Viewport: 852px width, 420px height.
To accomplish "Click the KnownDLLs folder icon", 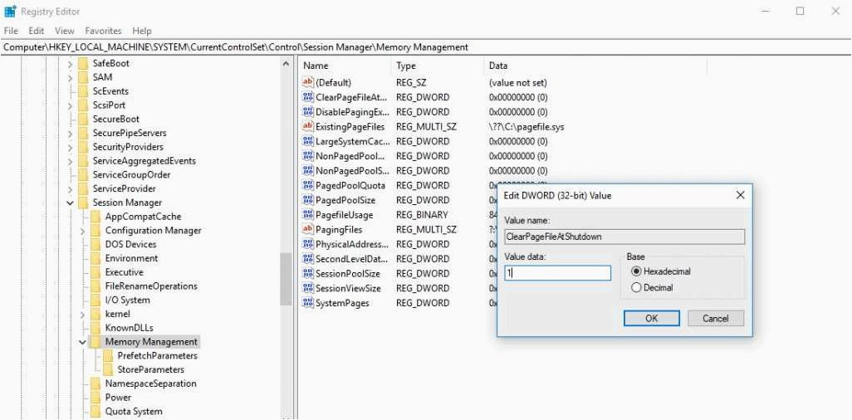I will [95, 328].
